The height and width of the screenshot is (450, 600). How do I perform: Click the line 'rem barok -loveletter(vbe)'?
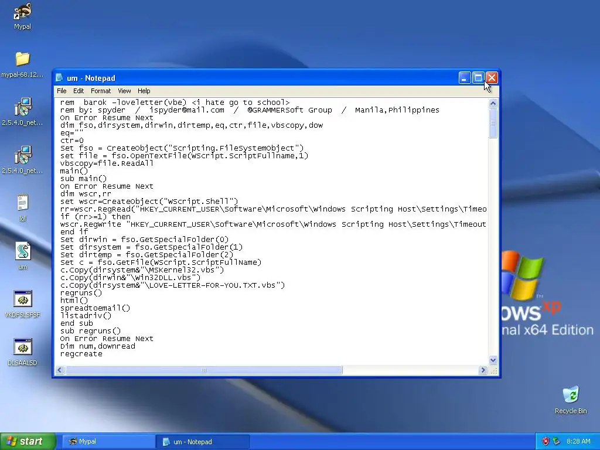(175, 103)
